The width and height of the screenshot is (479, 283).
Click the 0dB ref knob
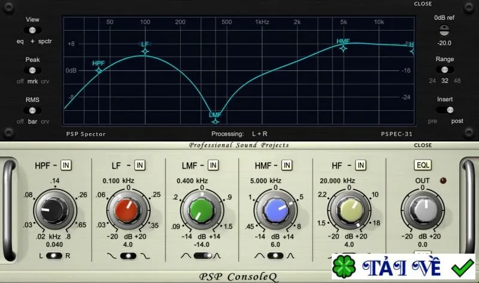444,30
